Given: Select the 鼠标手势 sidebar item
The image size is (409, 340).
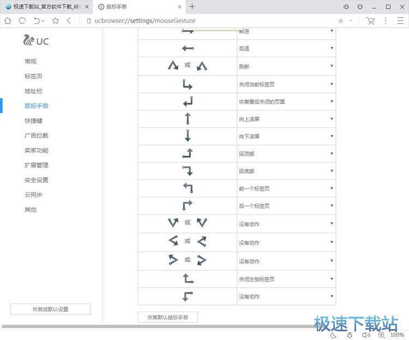Looking at the screenshot, I should [36, 106].
